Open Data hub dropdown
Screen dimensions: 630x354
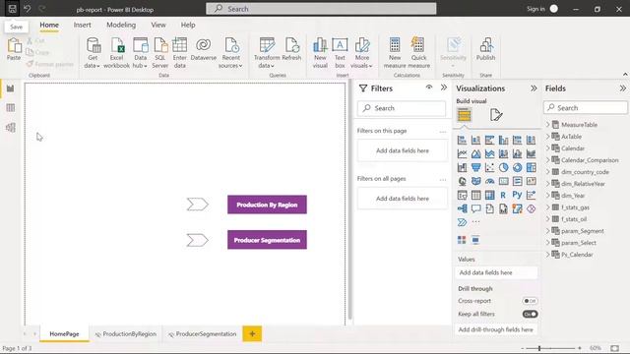pyautogui.click(x=140, y=52)
